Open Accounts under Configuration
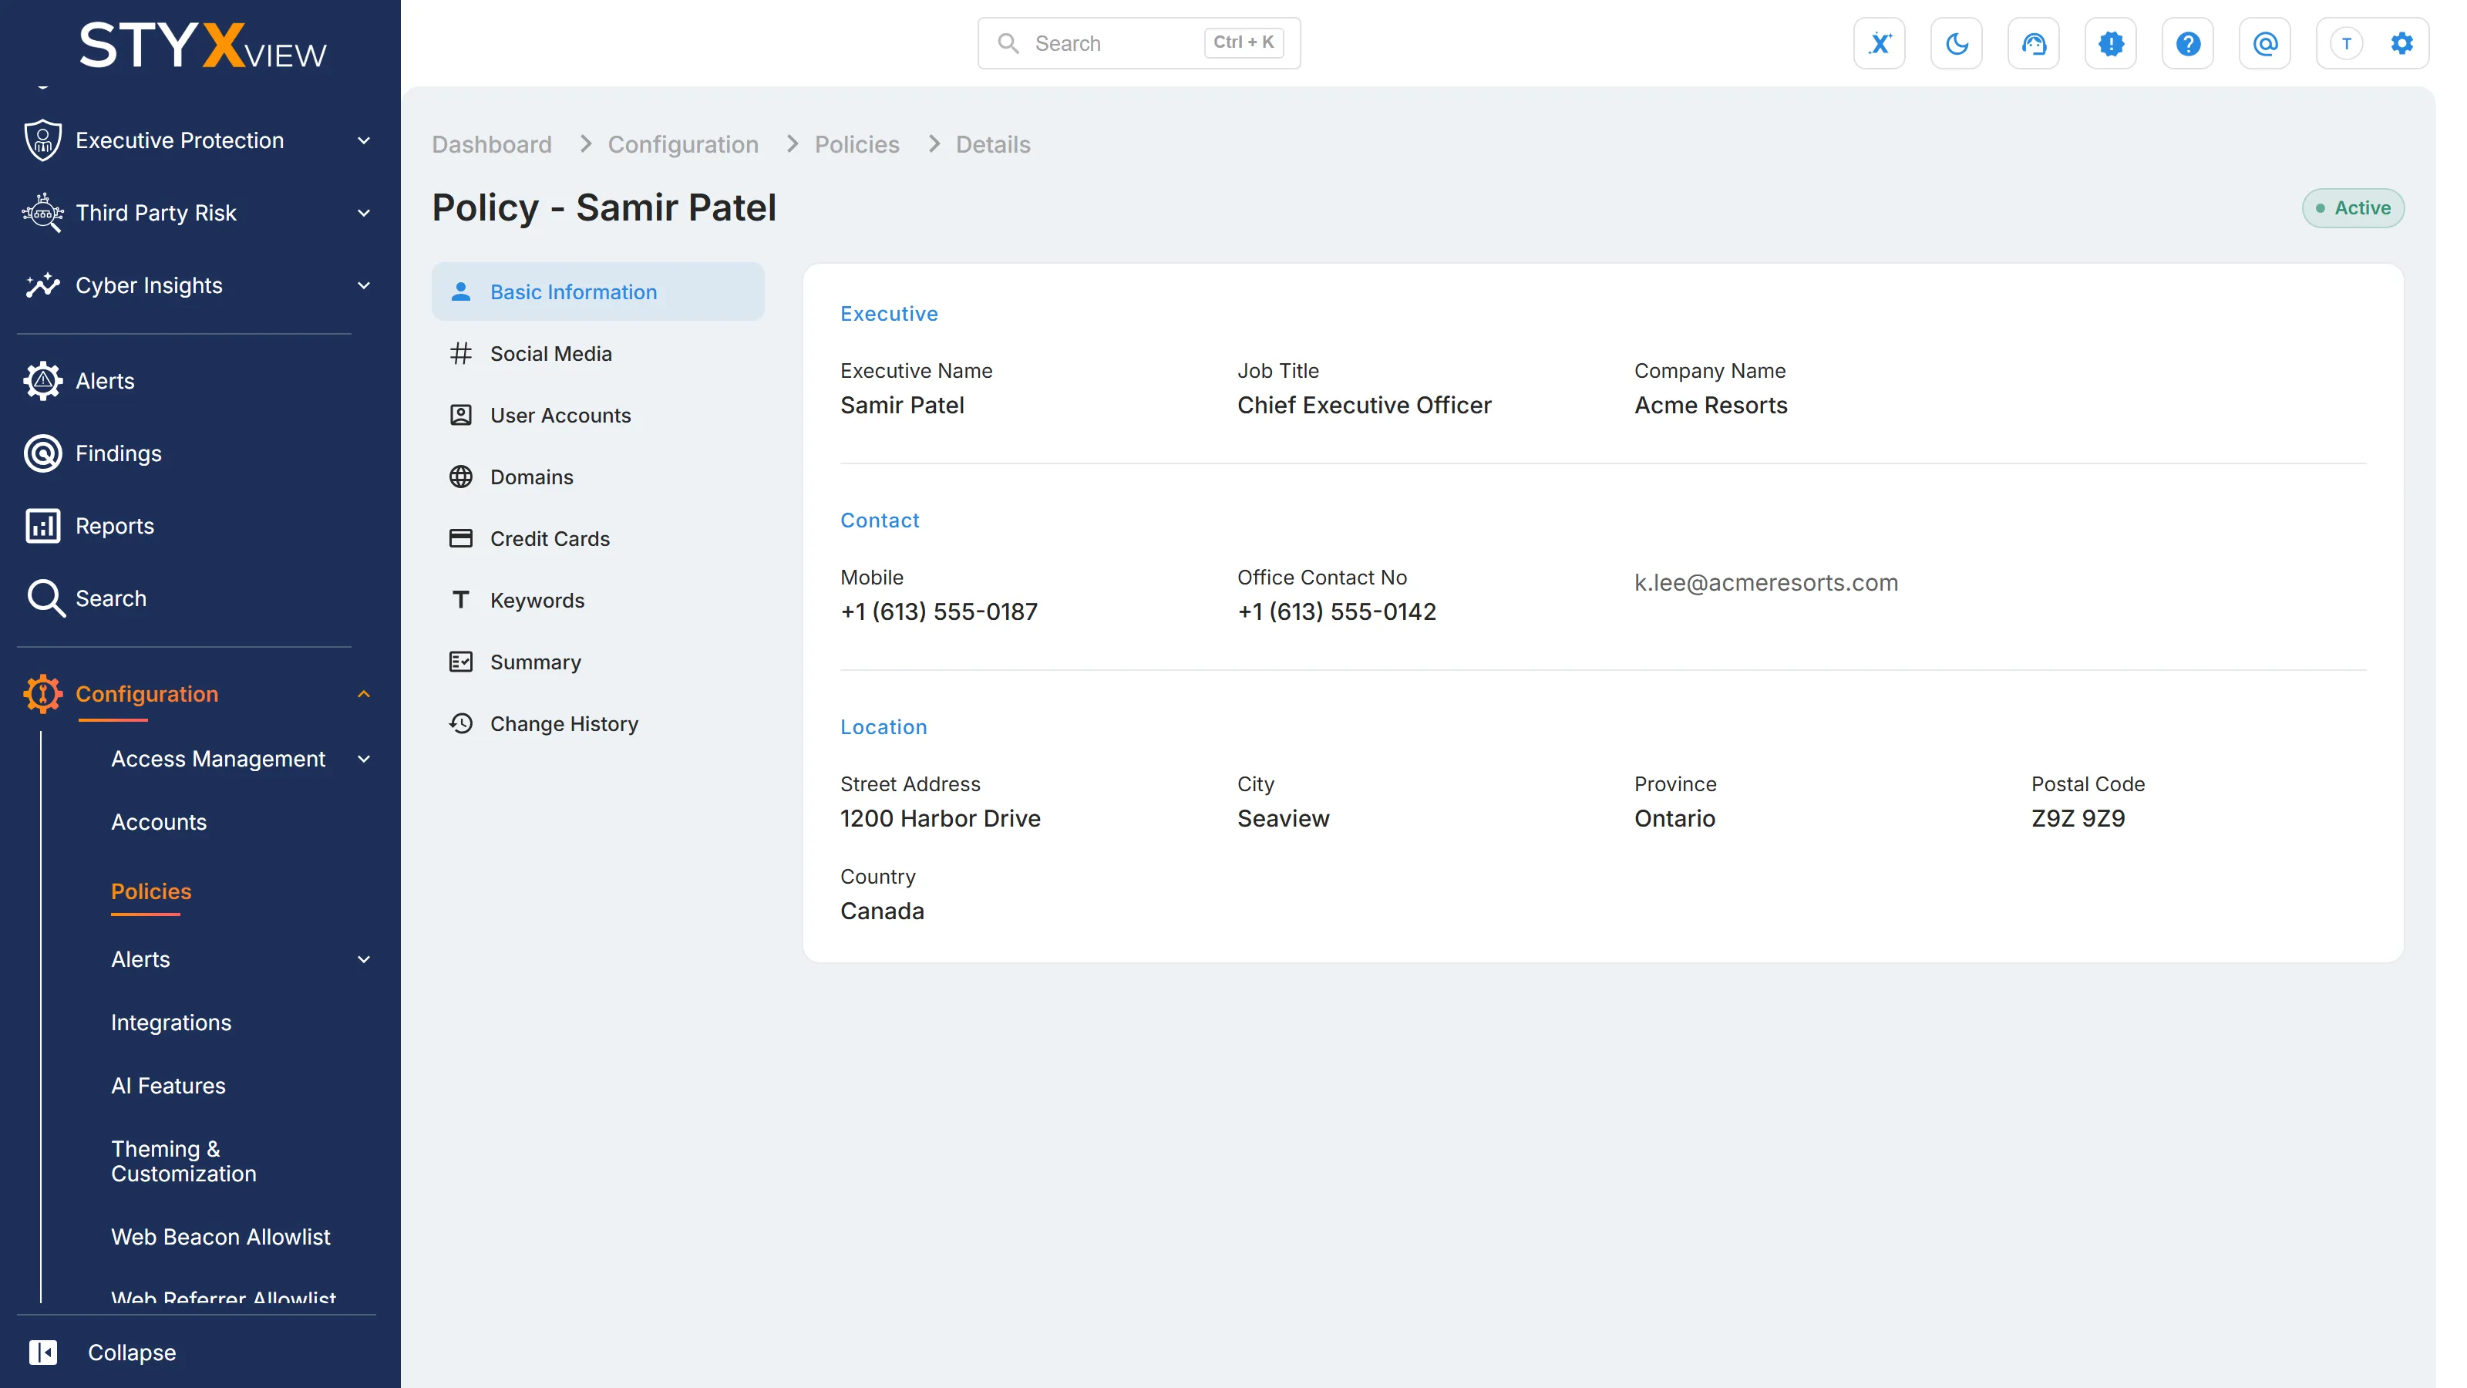This screenshot has width=2467, height=1388. tap(159, 823)
